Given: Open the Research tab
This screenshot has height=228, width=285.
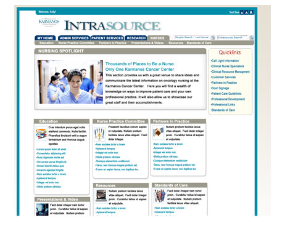Looking at the screenshot, I should (x=136, y=38).
